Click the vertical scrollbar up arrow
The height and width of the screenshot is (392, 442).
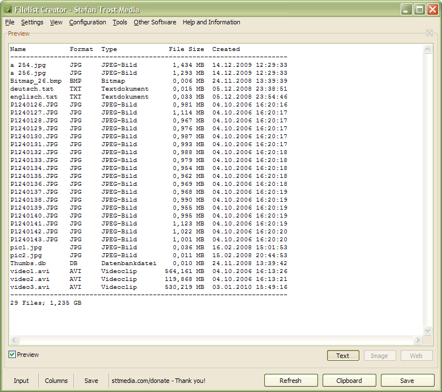coord(428,49)
